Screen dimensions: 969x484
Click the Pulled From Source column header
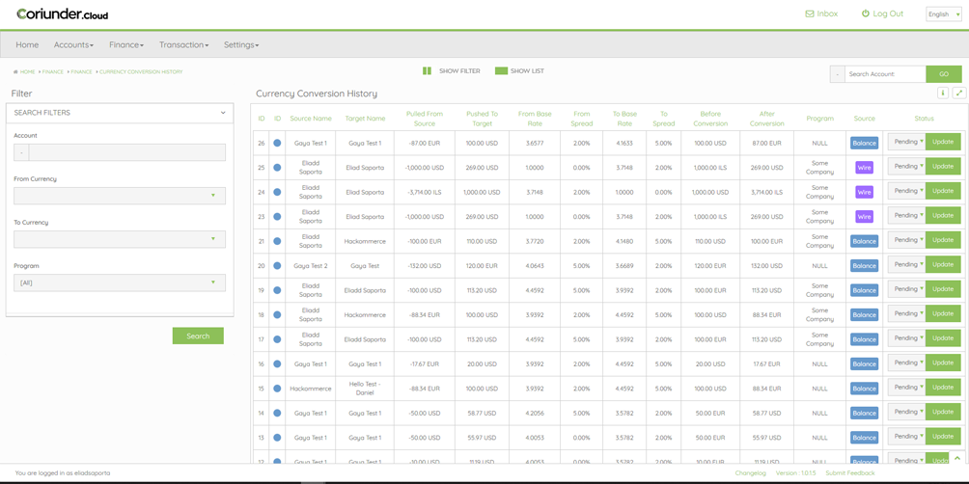pyautogui.click(x=425, y=119)
